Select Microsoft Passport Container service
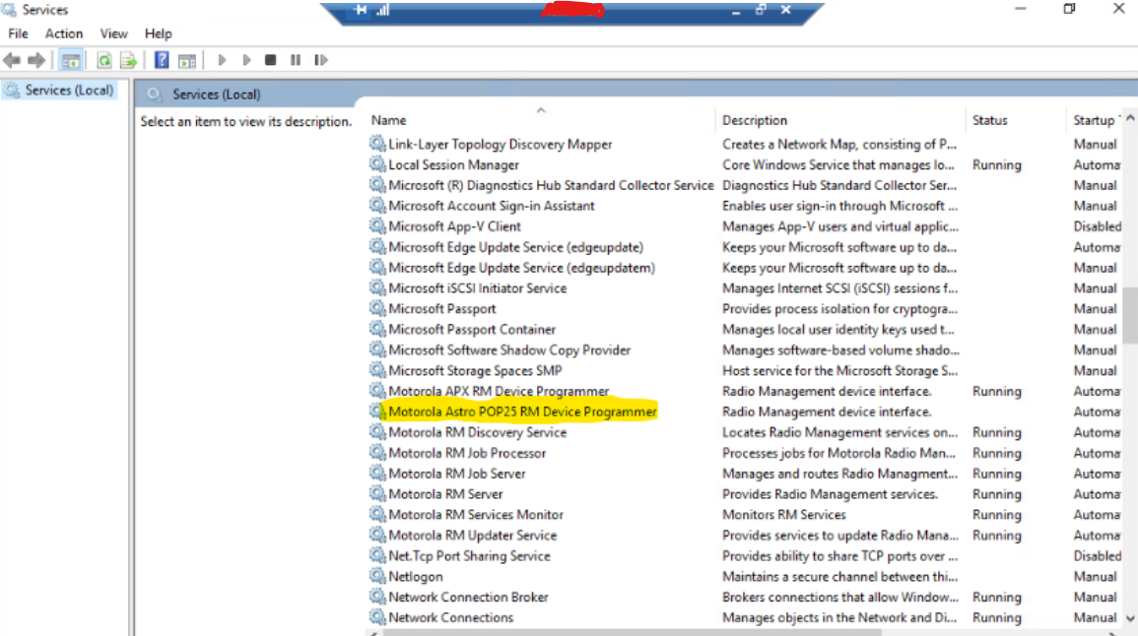 (472, 330)
